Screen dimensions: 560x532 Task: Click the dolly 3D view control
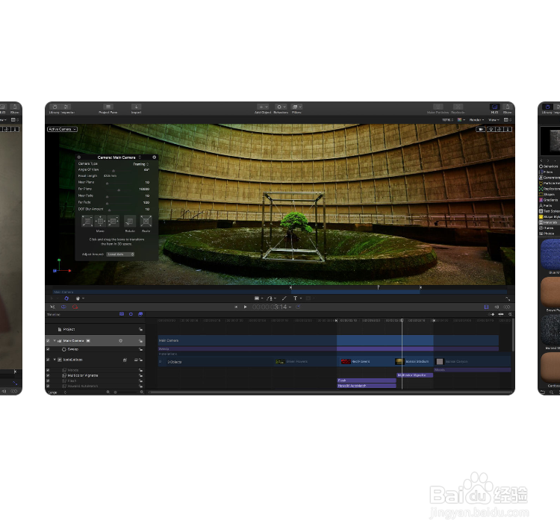(508, 129)
